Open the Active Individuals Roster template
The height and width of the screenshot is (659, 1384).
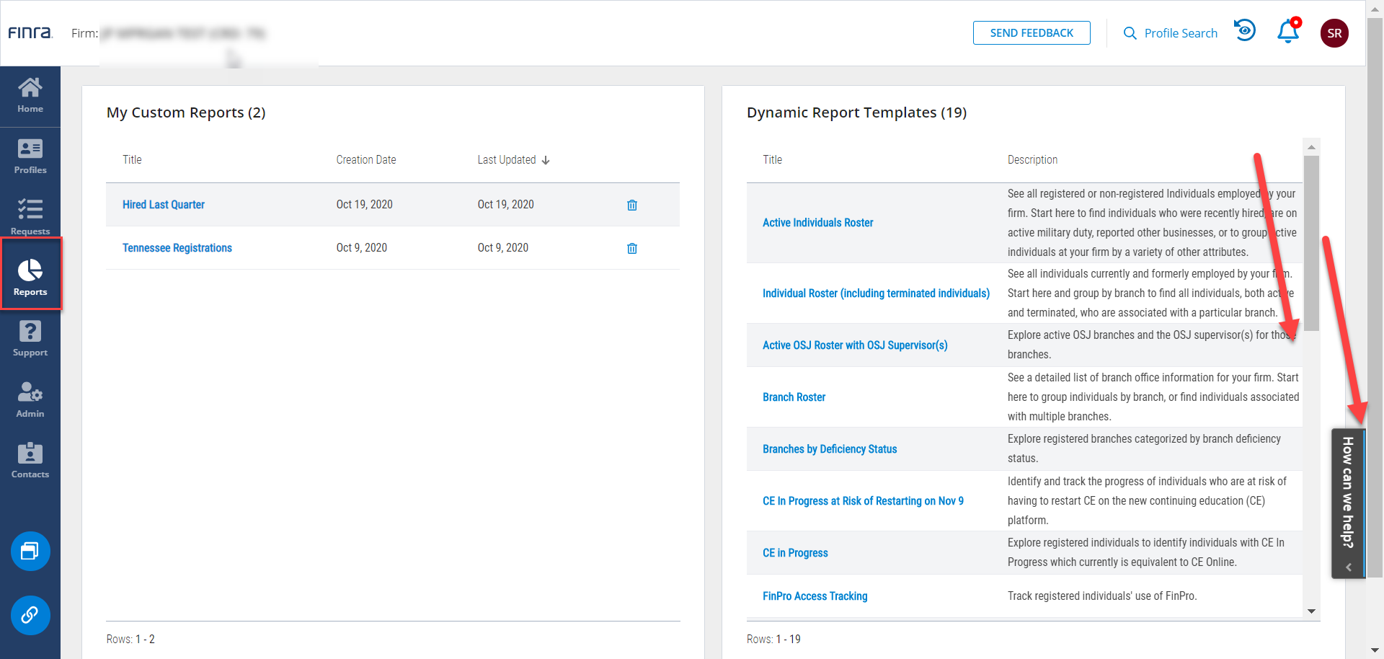click(x=817, y=223)
